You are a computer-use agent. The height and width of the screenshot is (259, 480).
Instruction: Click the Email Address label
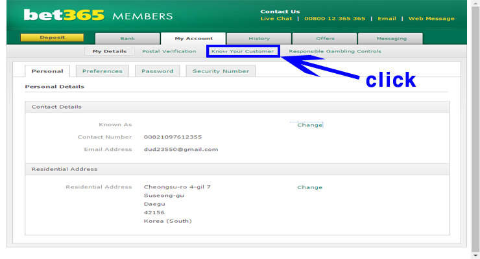108,150
